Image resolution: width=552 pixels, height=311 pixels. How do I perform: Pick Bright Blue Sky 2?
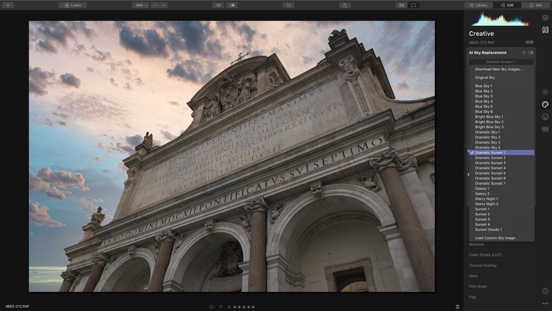pos(501,122)
